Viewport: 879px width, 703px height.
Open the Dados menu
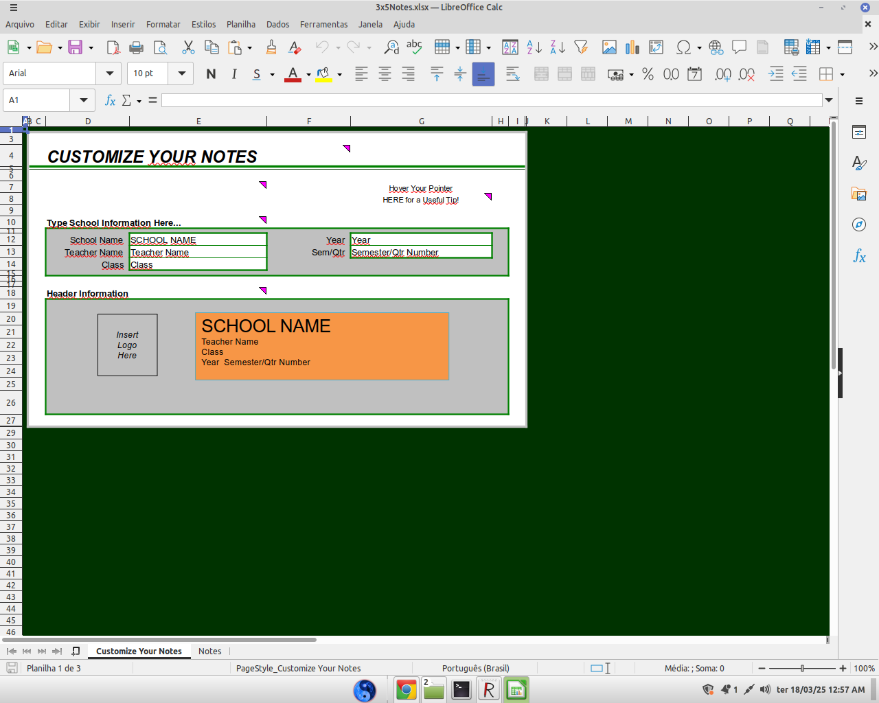(x=277, y=24)
